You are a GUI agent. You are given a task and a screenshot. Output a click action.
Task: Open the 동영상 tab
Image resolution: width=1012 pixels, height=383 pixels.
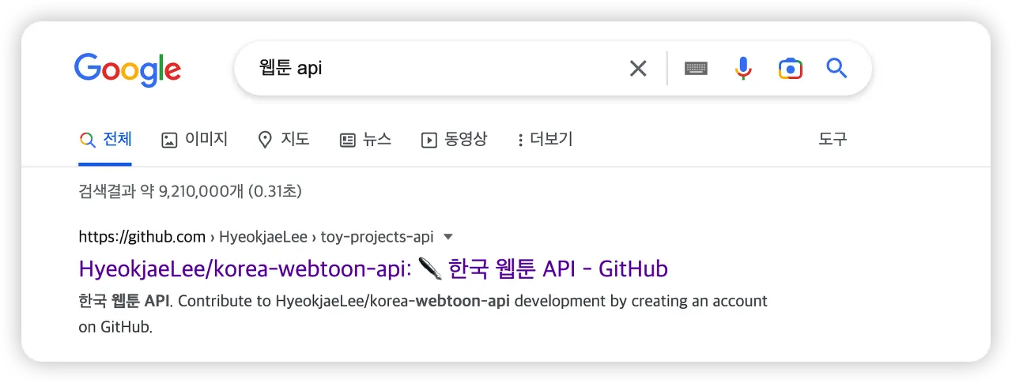(x=454, y=140)
